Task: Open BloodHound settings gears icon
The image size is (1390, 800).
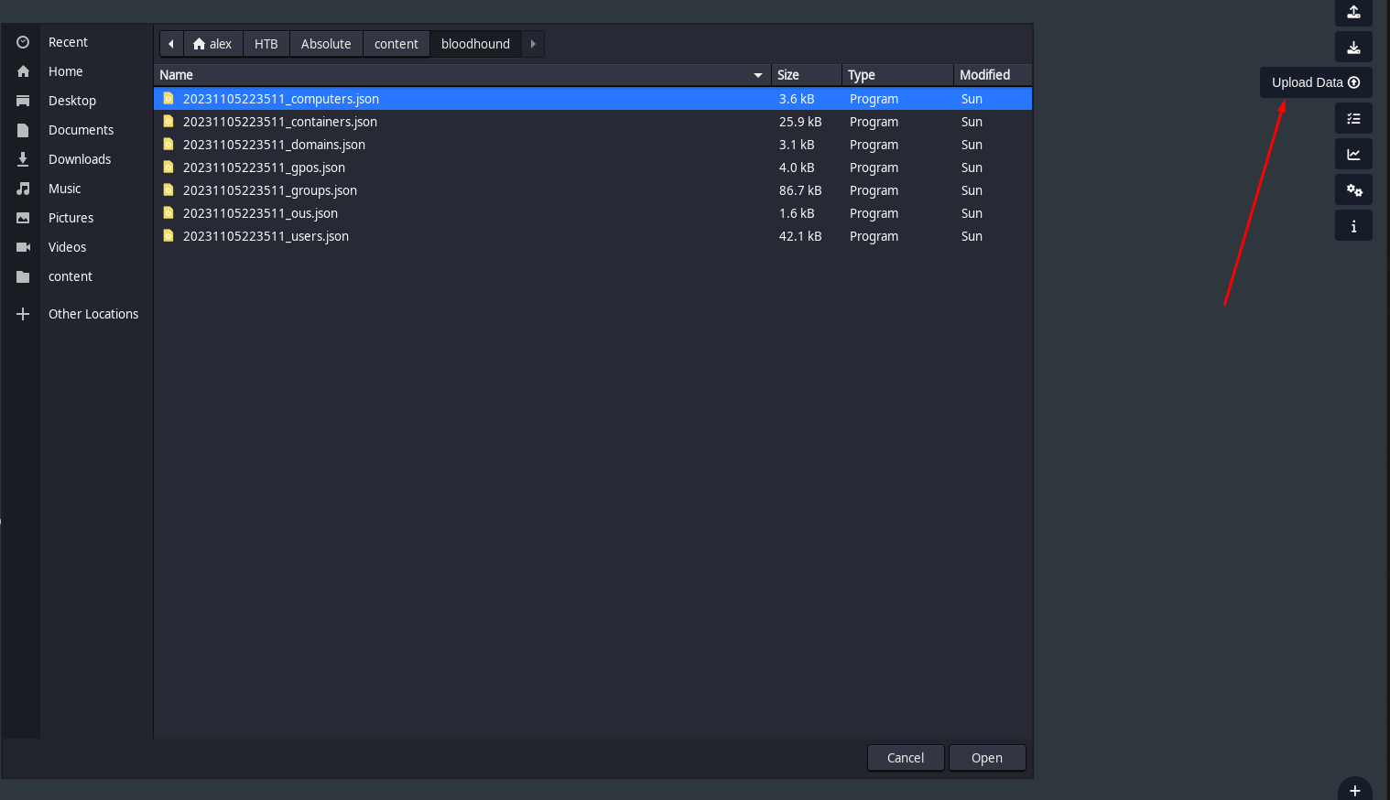Action: (1352, 190)
